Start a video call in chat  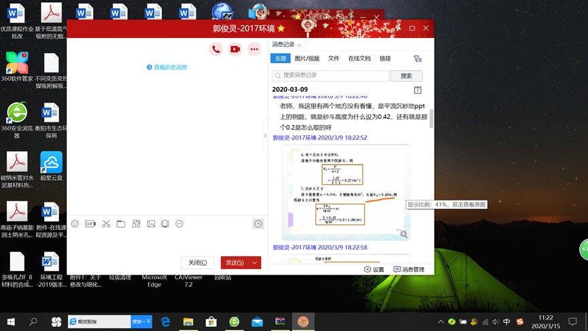pos(235,49)
